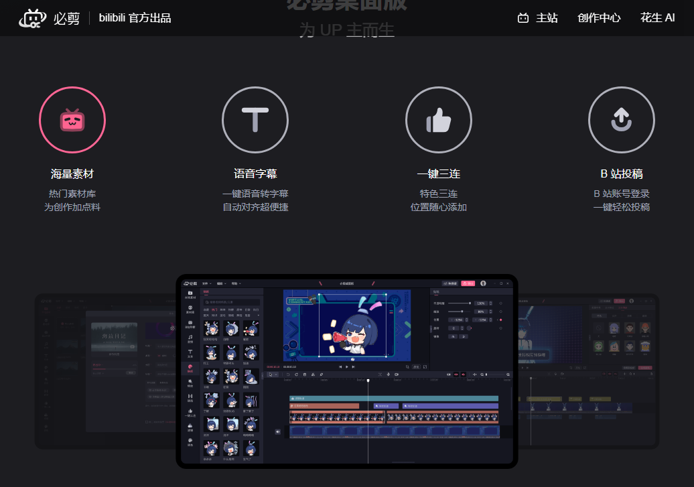Click the sticker search field in the editor panel
Image resolution: width=694 pixels, height=487 pixels.
click(232, 302)
